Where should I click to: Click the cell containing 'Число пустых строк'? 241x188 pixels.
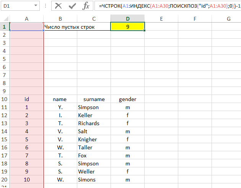pos(69,27)
